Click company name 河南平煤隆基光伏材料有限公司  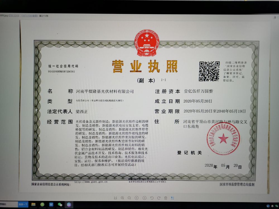(105, 91)
